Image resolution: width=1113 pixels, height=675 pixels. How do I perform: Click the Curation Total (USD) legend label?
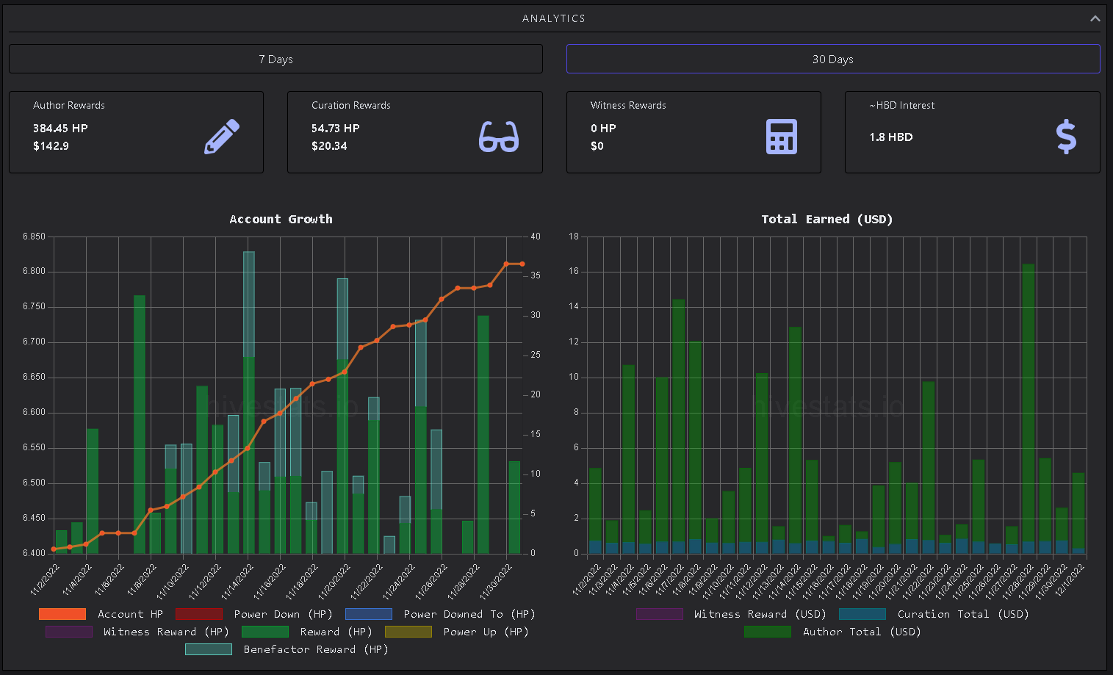click(x=963, y=614)
